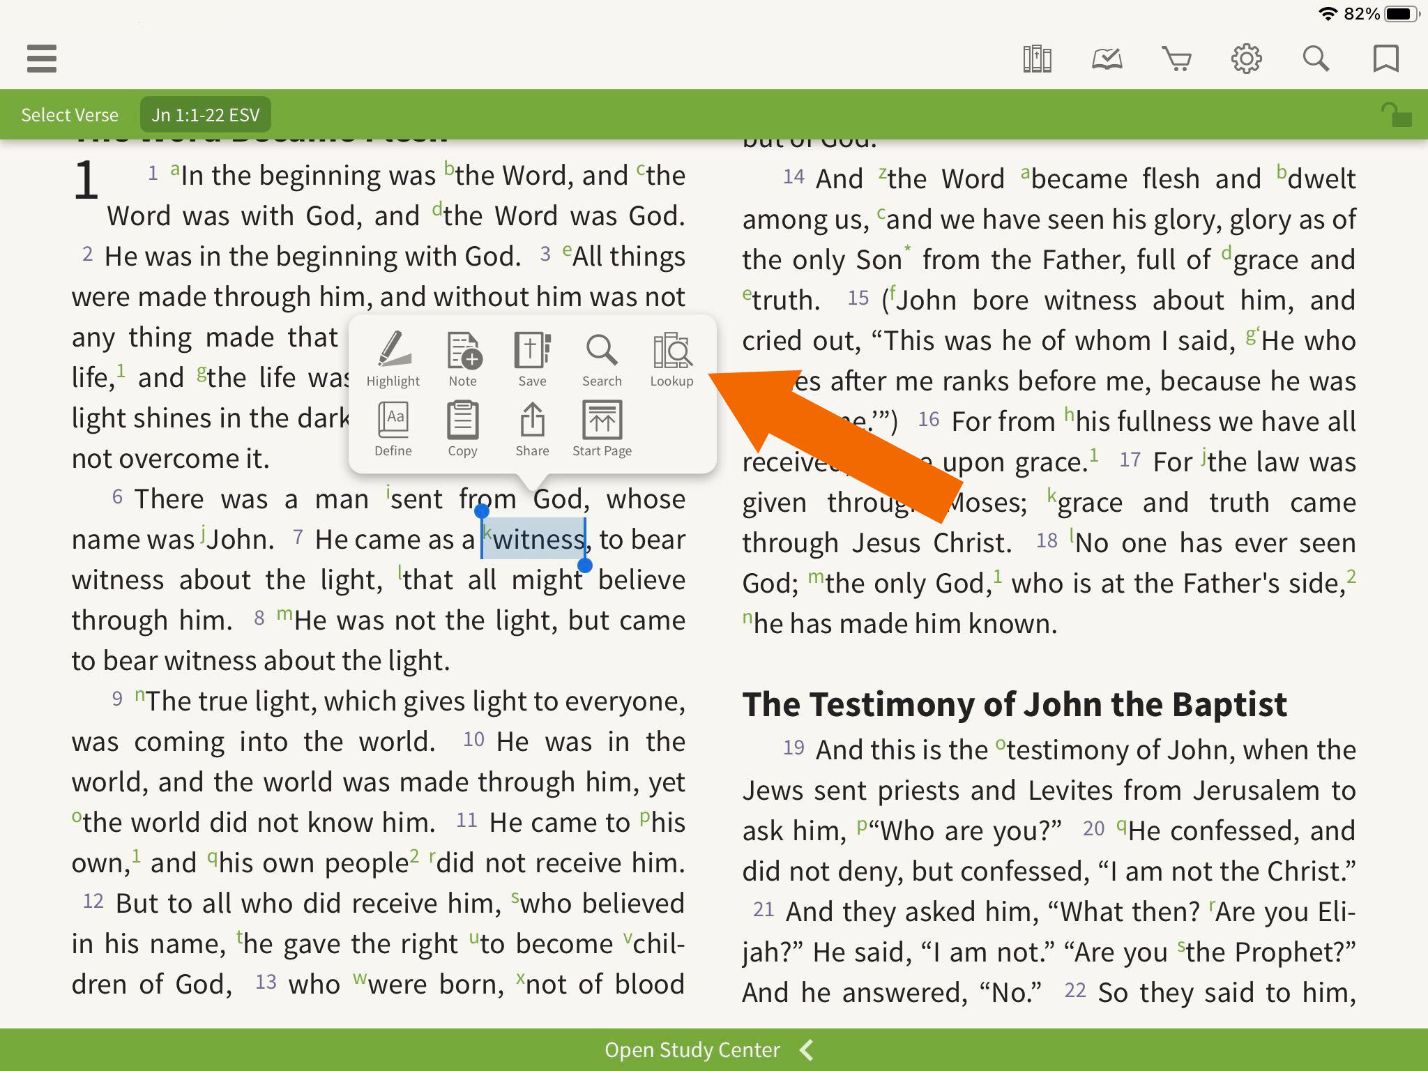Tap footnote 2 after 'Father's side,'
Viewport: 1428px width, 1071px height.
tap(1351, 576)
